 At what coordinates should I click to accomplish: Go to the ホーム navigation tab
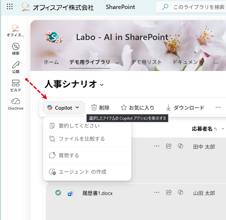[51, 62]
